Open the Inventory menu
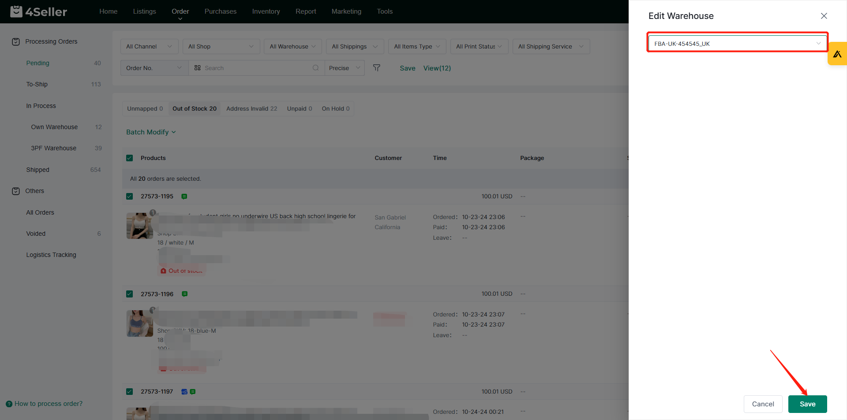This screenshot has width=847, height=420. (266, 11)
